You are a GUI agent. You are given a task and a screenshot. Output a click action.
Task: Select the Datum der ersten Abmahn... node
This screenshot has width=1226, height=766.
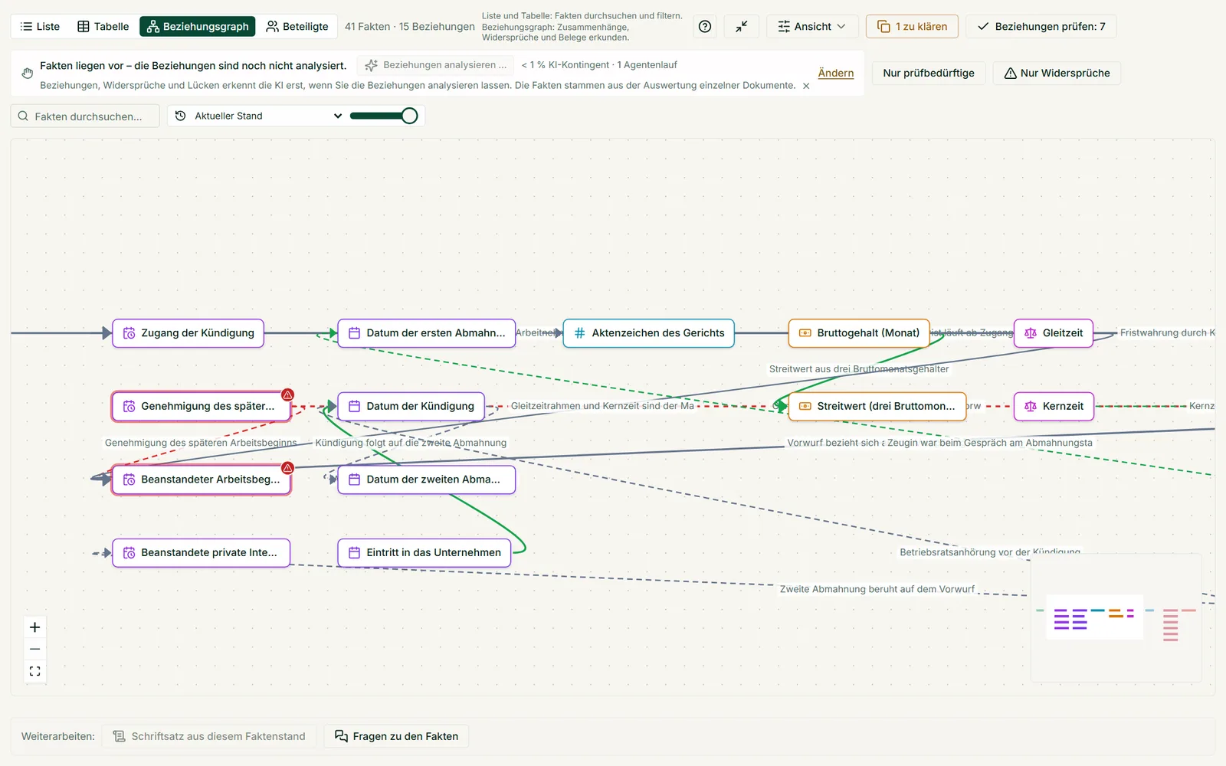pos(427,333)
